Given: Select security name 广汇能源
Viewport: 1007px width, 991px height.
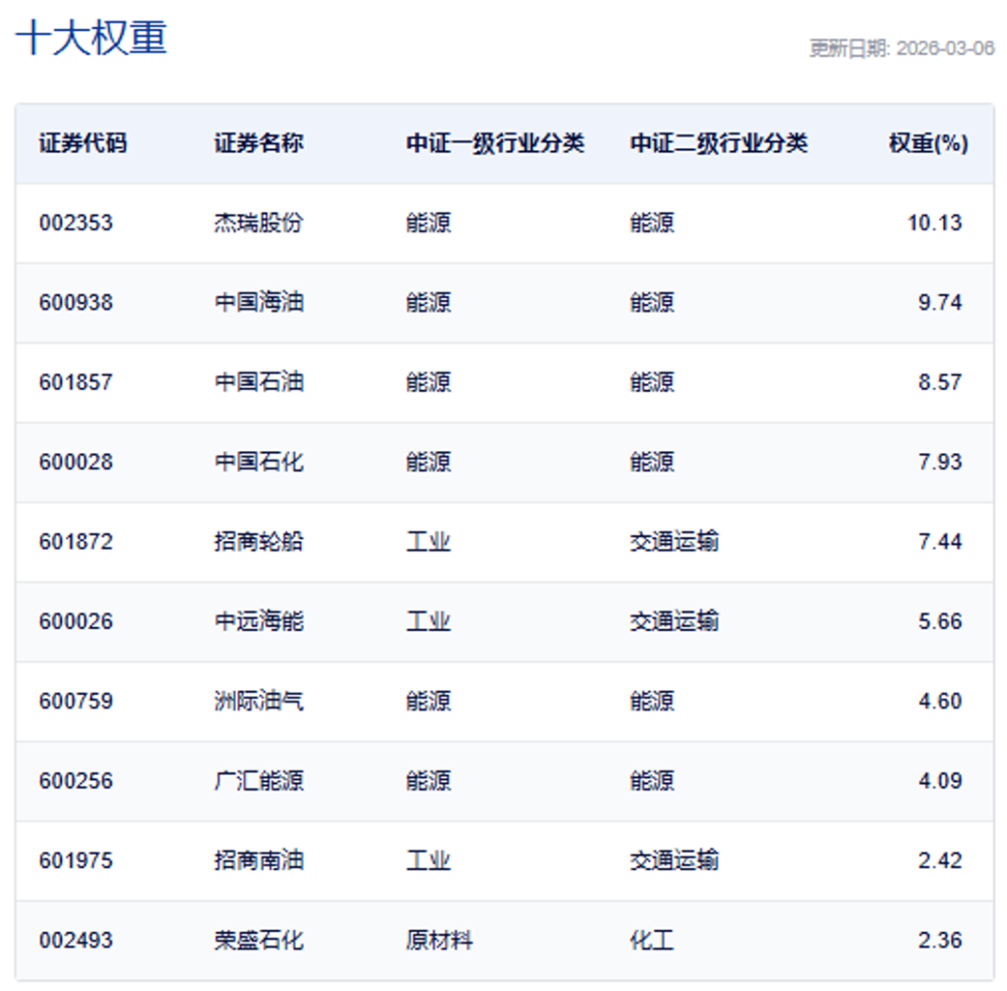Looking at the screenshot, I should pyautogui.click(x=258, y=780).
